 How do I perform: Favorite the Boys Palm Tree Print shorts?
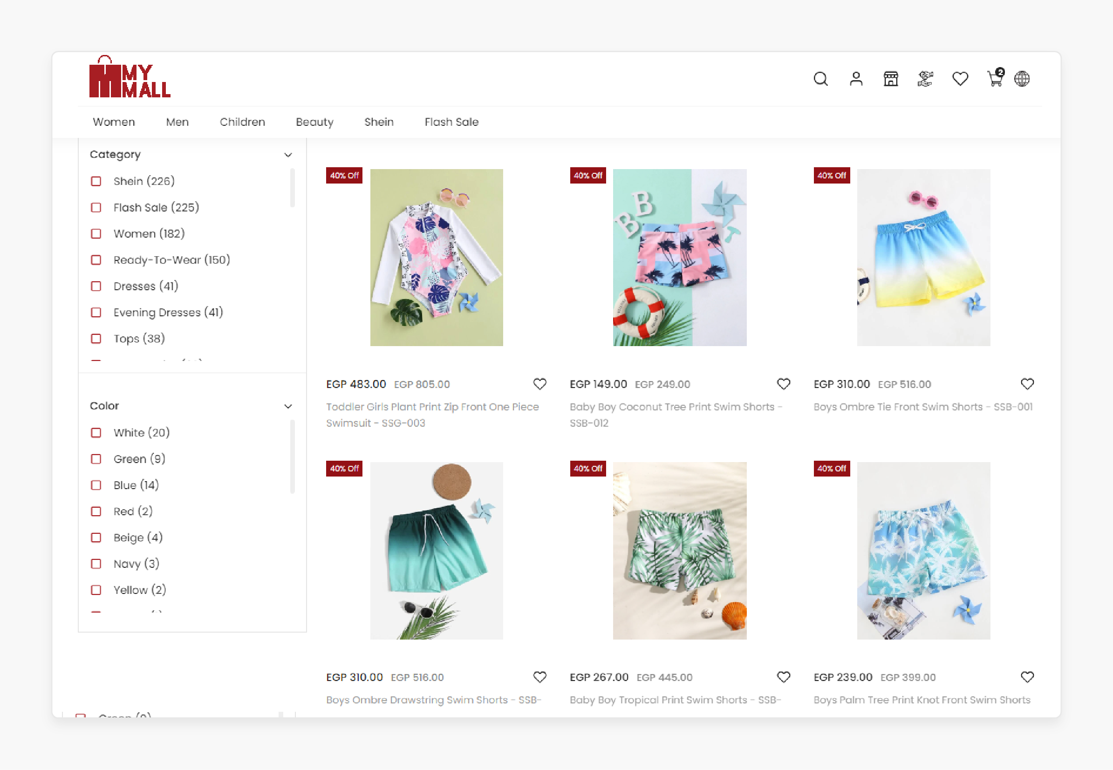point(1028,677)
